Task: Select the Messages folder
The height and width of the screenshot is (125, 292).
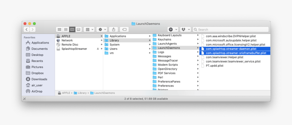Action: (x=175, y=56)
